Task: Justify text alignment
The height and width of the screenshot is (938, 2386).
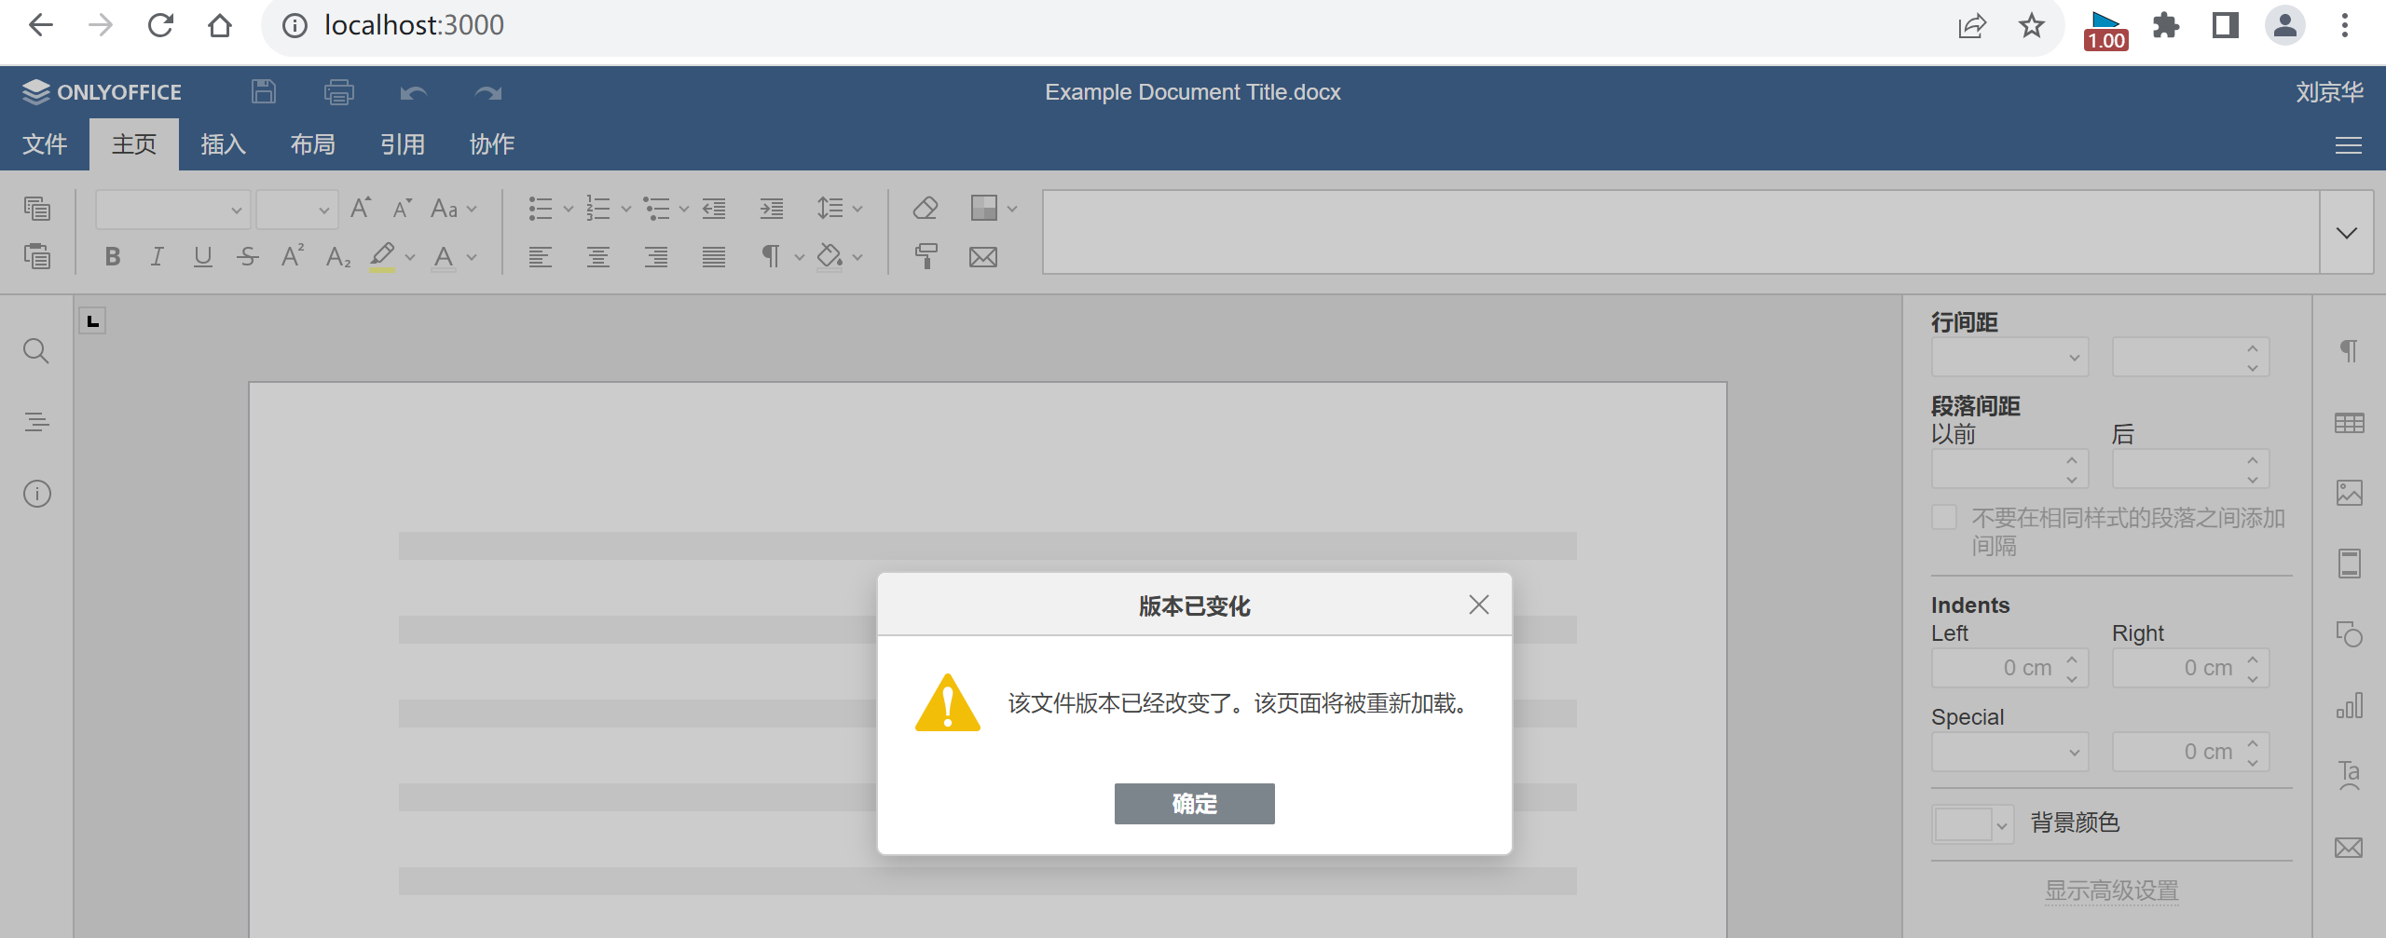Action: click(x=714, y=256)
